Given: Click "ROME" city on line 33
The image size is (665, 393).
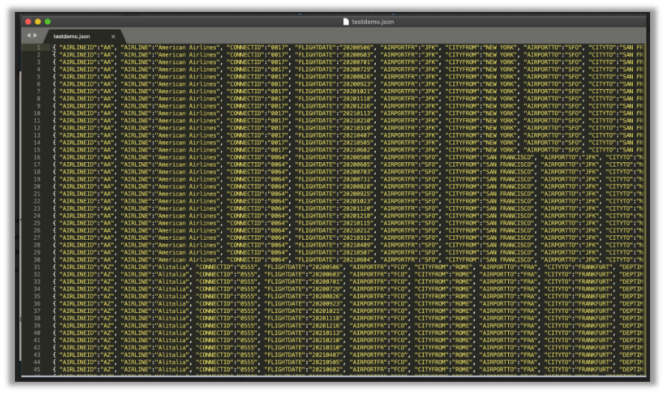Looking at the screenshot, I should pos(463,282).
